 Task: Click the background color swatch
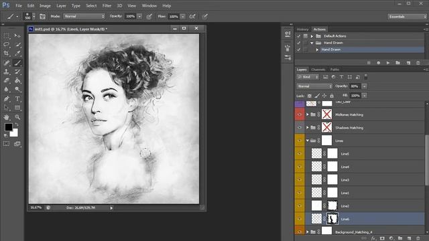[x=14, y=133]
